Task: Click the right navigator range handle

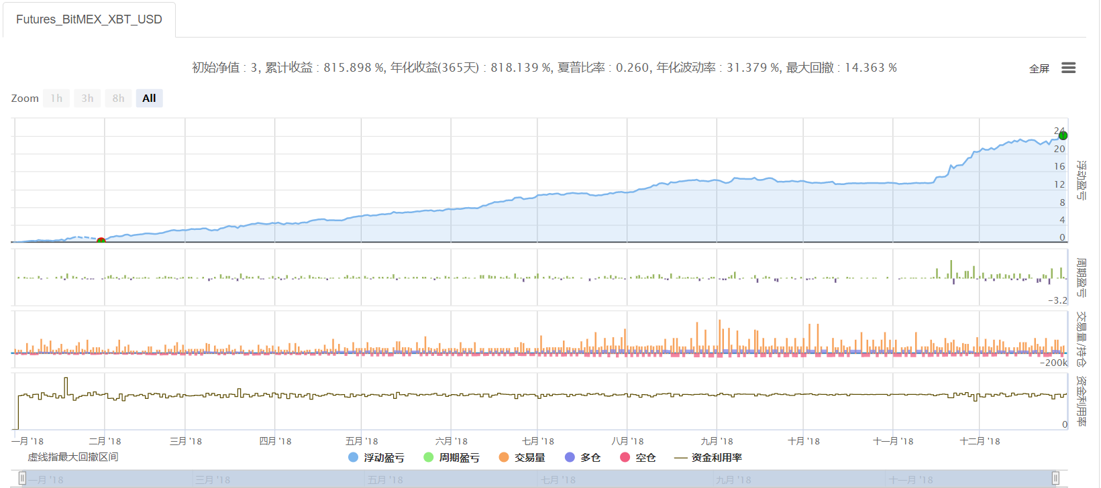Action: point(1055,478)
